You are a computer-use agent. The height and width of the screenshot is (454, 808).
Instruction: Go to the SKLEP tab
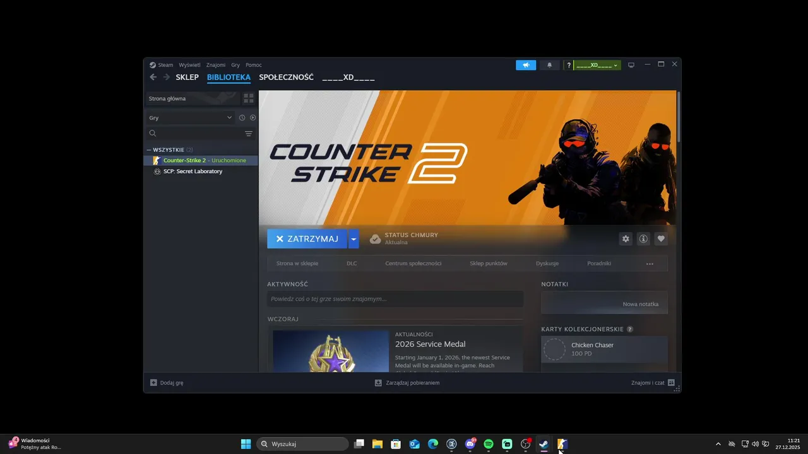tap(187, 78)
